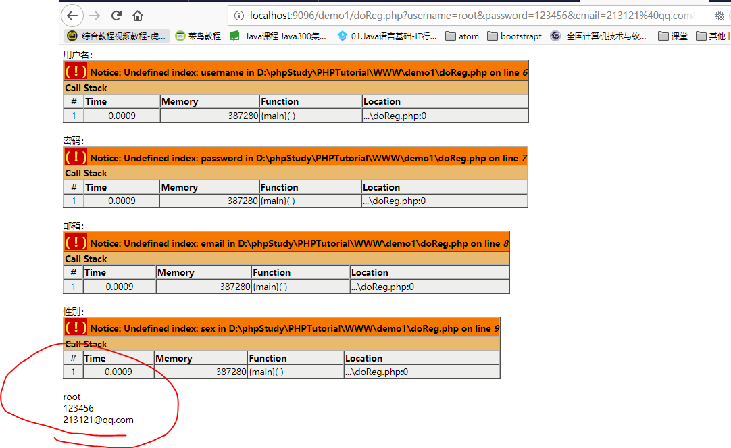
Task: Click the output text '213121@qq.com'
Action: pos(99,420)
